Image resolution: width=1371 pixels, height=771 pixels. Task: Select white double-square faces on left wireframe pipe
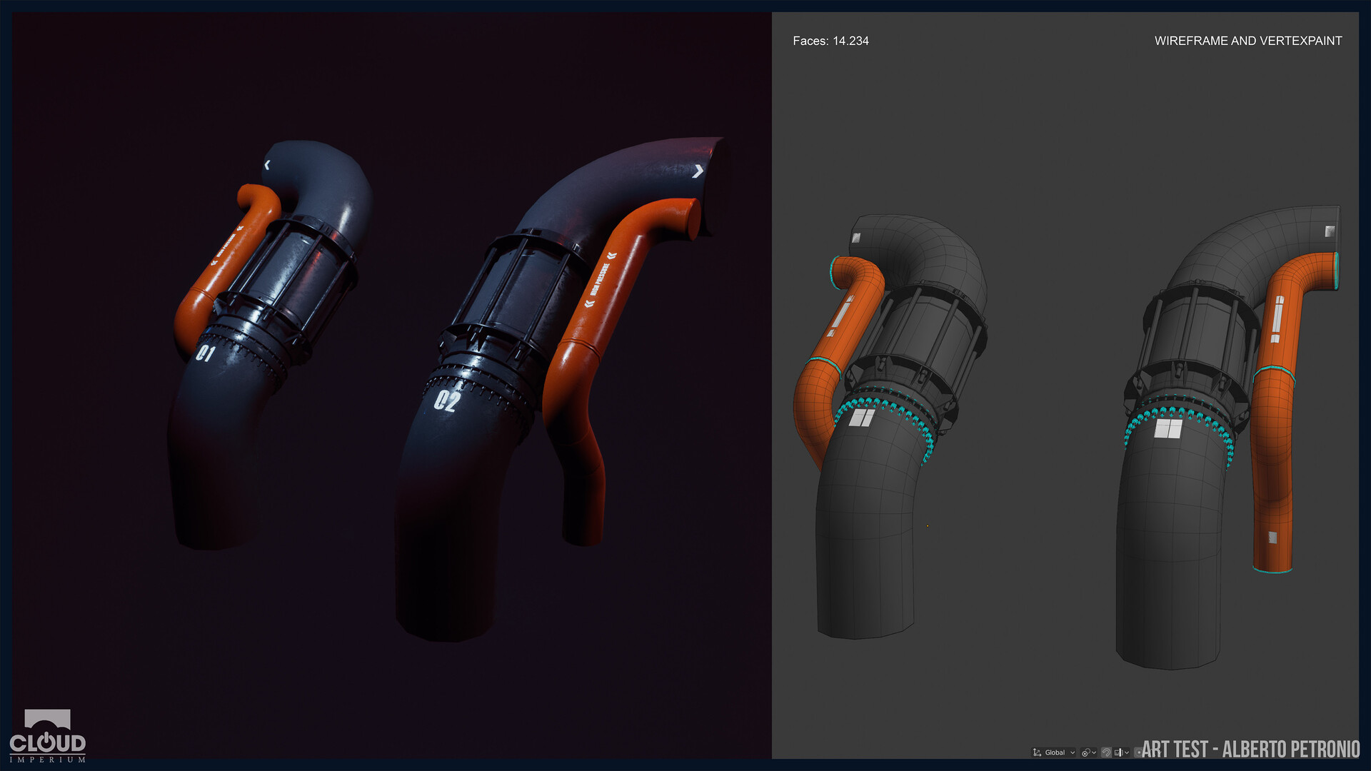click(x=861, y=417)
